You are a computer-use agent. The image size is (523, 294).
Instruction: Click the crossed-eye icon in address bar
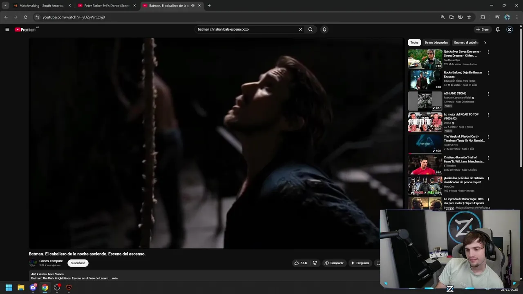pyautogui.click(x=460, y=17)
